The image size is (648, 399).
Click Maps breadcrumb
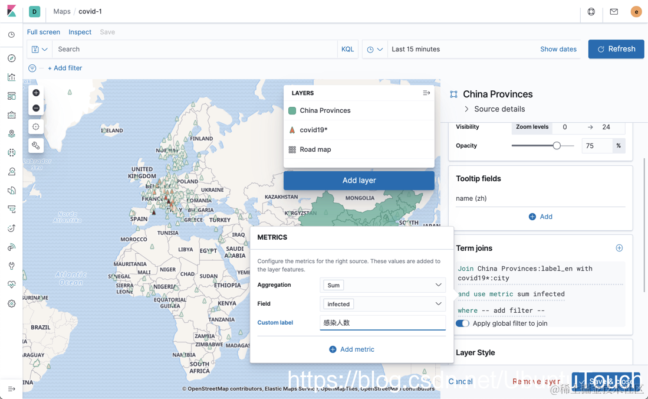pos(62,12)
